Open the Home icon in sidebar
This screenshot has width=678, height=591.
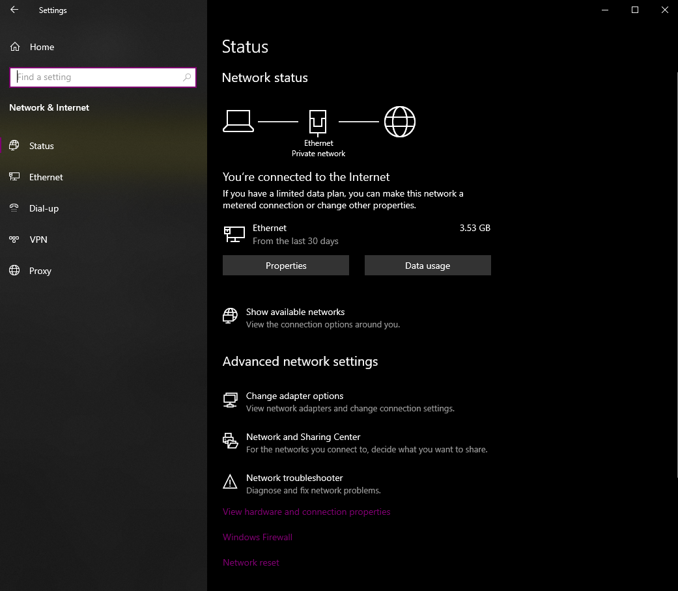pyautogui.click(x=15, y=47)
